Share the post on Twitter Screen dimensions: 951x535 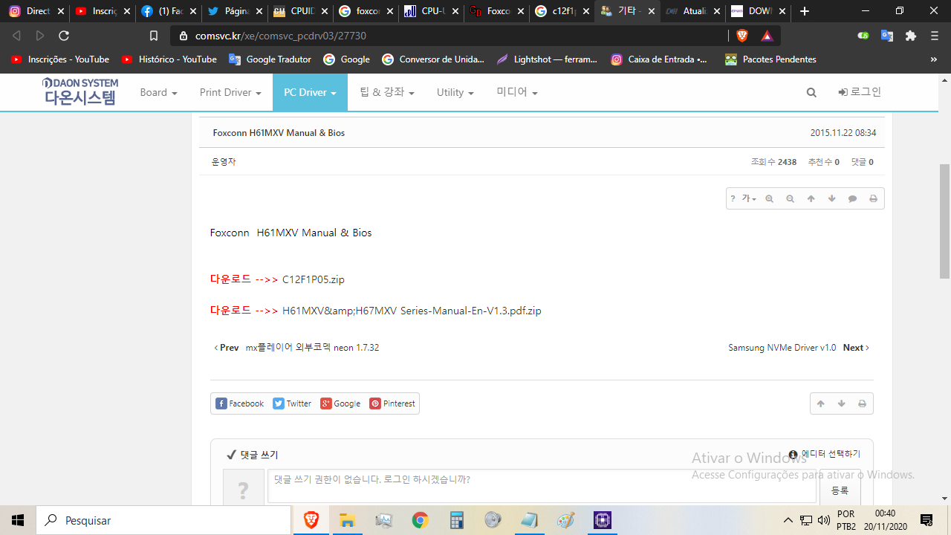tap(293, 403)
